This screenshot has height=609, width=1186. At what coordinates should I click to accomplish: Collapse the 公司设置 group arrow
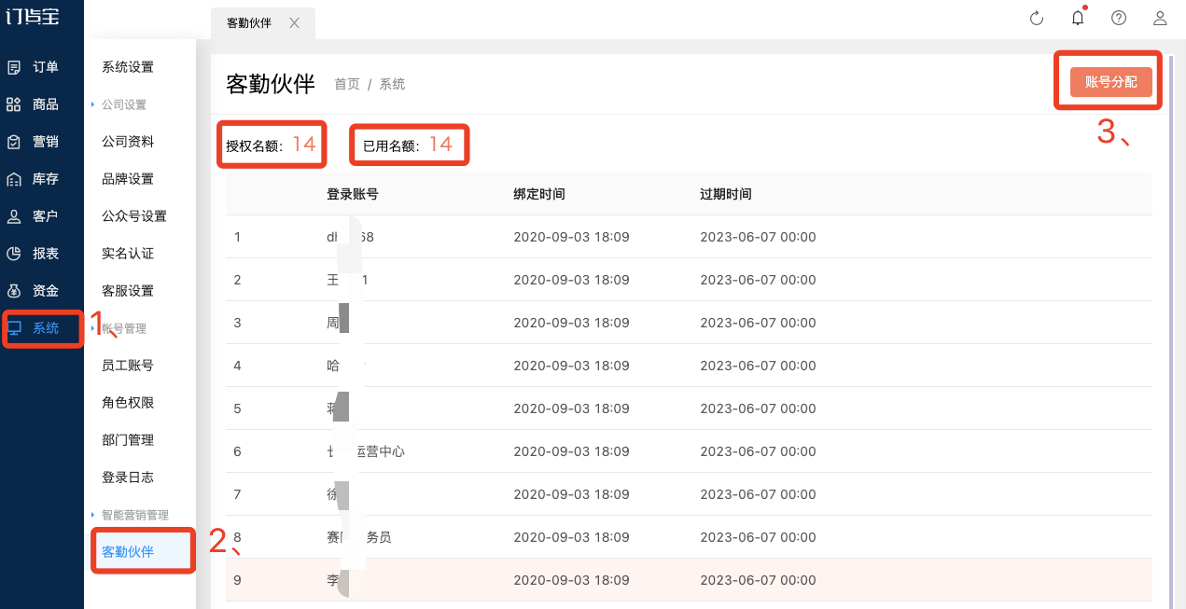pos(92,104)
